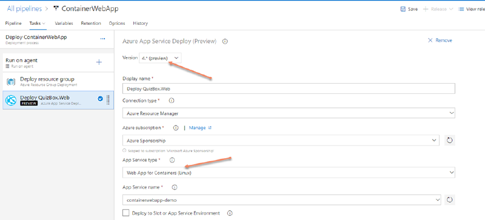
Task: Open info icon next to Azure App Service Deploy title
Action: [225, 41]
